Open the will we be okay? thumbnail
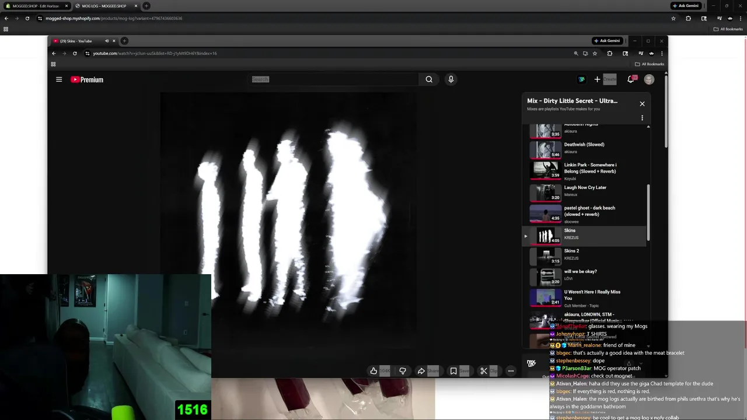 (545, 276)
